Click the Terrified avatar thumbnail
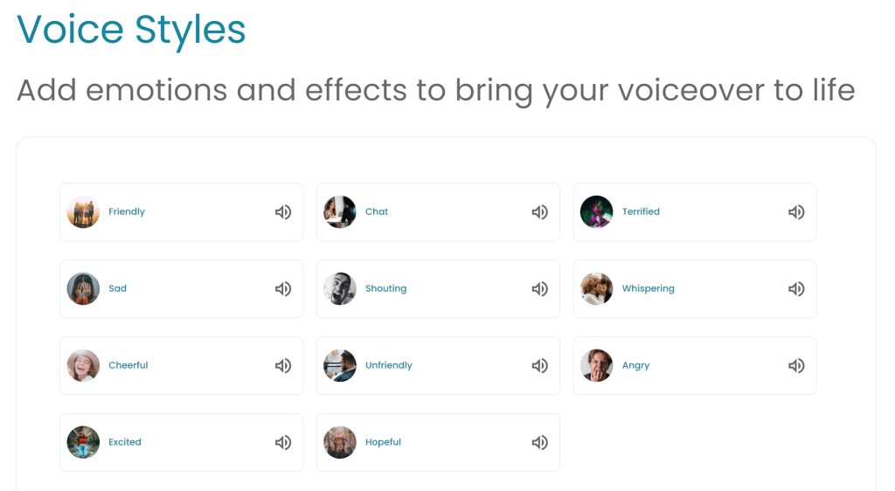 [597, 212]
